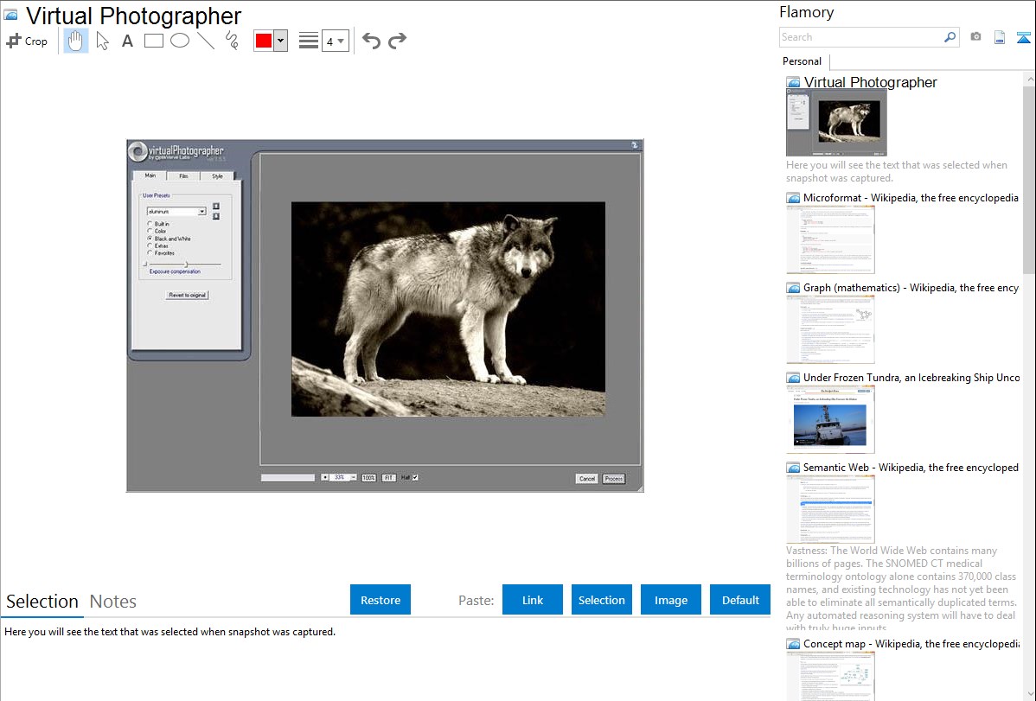
Task: Click the icon beside the Microformat snapshot title
Action: [x=793, y=198]
